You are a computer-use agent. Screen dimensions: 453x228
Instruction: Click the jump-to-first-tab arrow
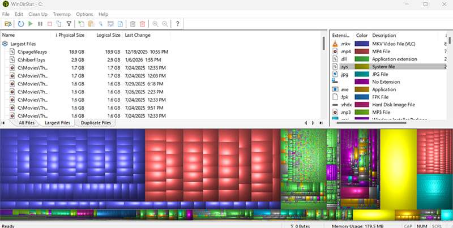coord(3,123)
